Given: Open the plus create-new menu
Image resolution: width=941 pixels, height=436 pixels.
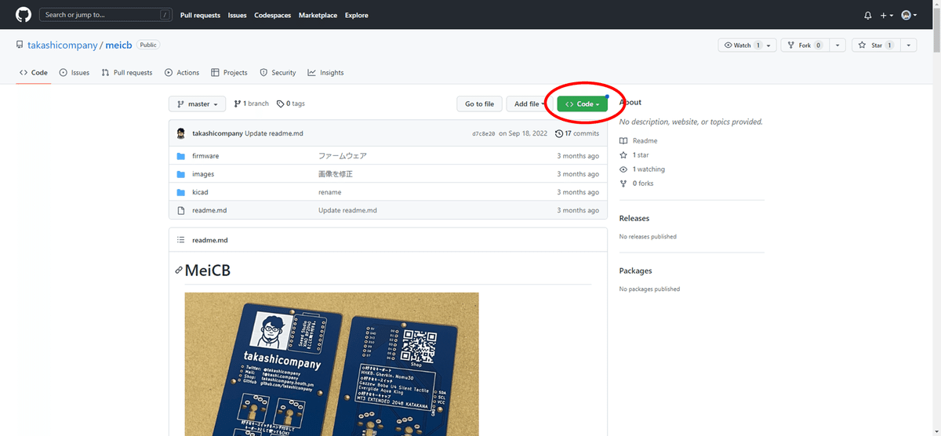Looking at the screenshot, I should tap(887, 16).
